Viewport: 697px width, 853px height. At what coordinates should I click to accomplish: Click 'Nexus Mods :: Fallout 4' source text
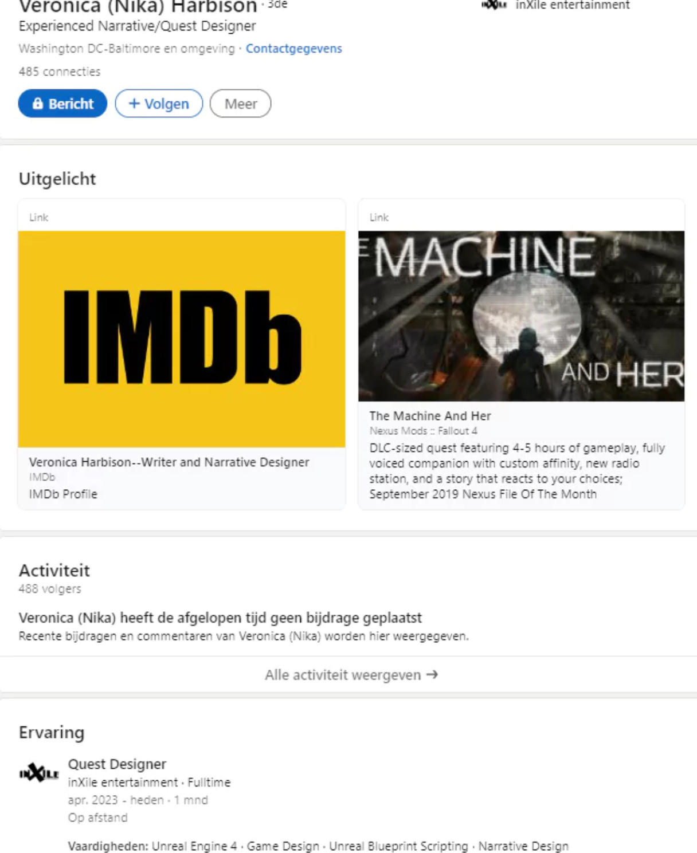(423, 431)
